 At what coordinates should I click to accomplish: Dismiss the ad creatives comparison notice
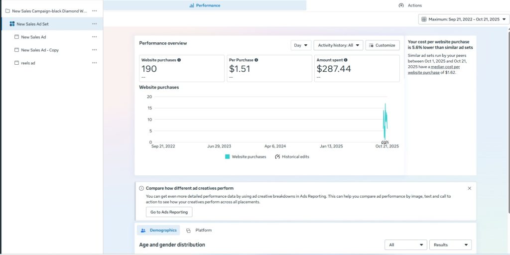(x=469, y=188)
